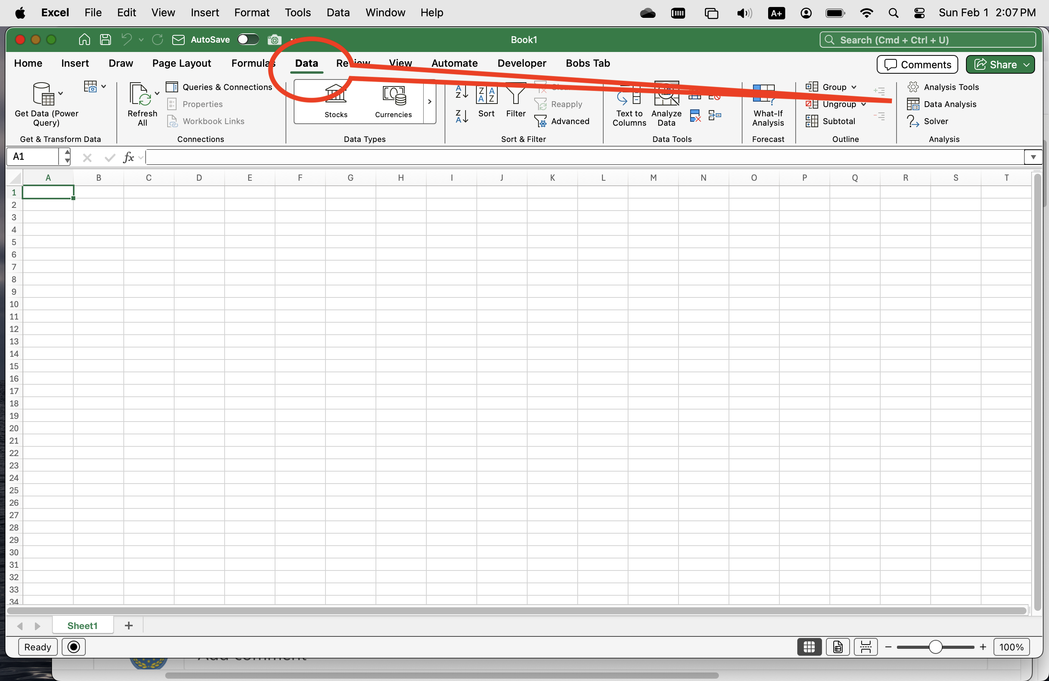The height and width of the screenshot is (681, 1049).
Task: Open the Bobs Tab ribbon tab
Action: click(588, 64)
